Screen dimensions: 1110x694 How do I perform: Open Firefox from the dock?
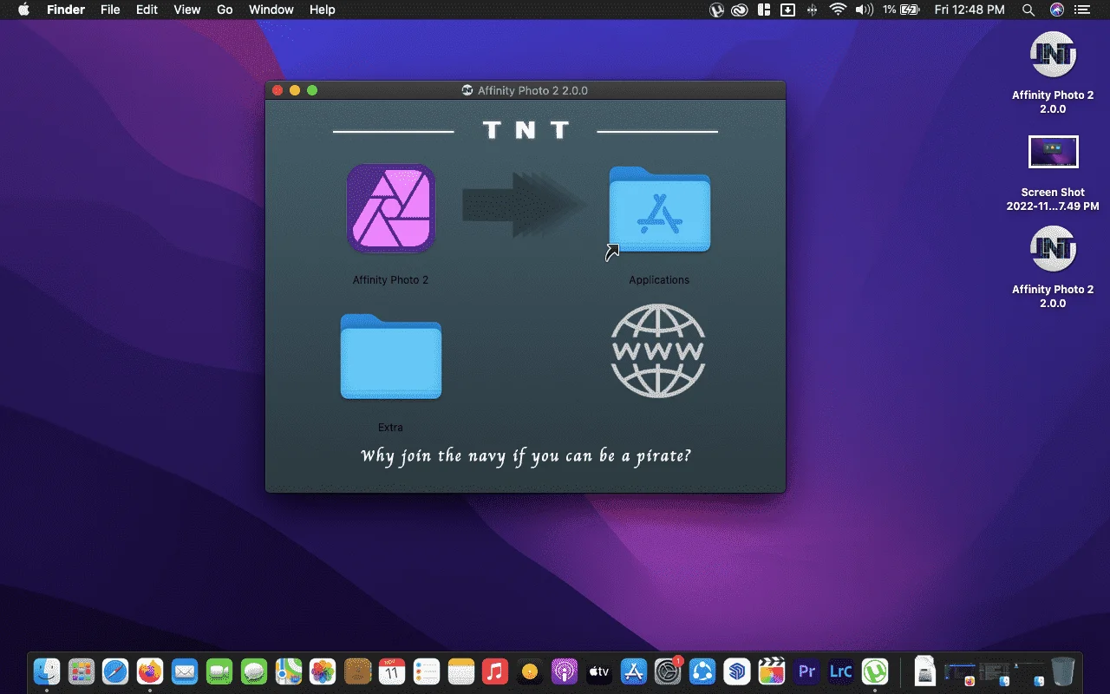point(149,671)
